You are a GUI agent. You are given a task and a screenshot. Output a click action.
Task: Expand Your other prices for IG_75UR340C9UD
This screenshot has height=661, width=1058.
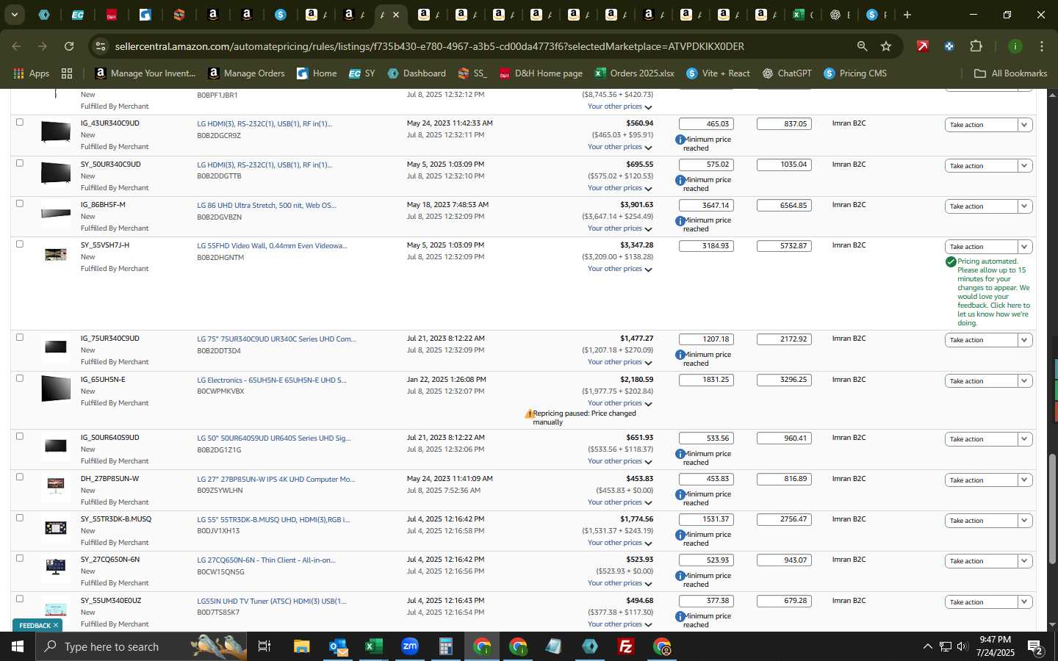point(619,362)
